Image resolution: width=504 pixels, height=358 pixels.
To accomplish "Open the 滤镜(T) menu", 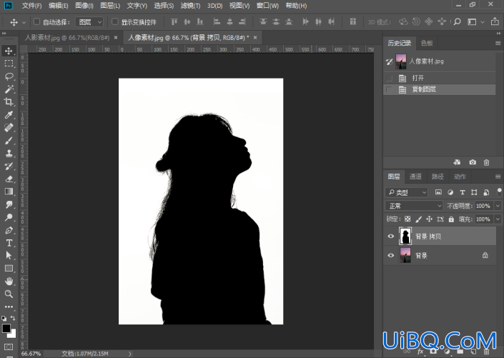I will 190,6.
